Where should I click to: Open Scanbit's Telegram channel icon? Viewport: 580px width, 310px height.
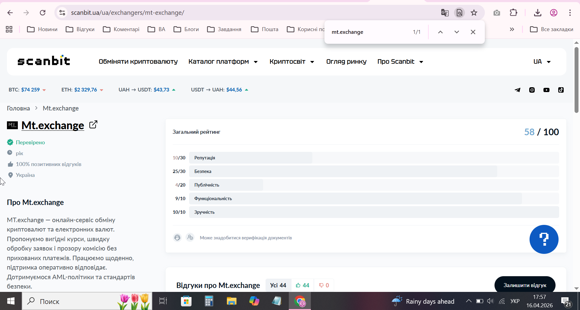coord(517,90)
